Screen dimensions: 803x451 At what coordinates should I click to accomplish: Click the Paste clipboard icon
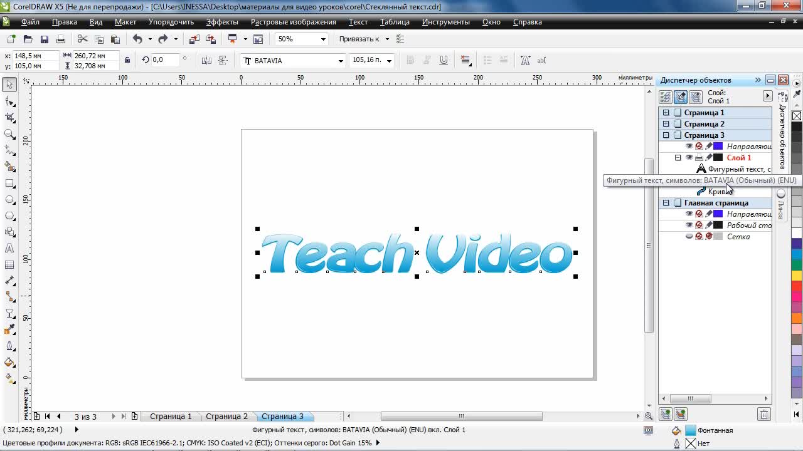pos(115,39)
